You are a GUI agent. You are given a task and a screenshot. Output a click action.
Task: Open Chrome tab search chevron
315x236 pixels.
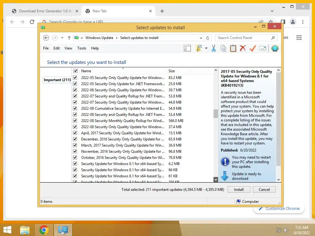[272, 11]
